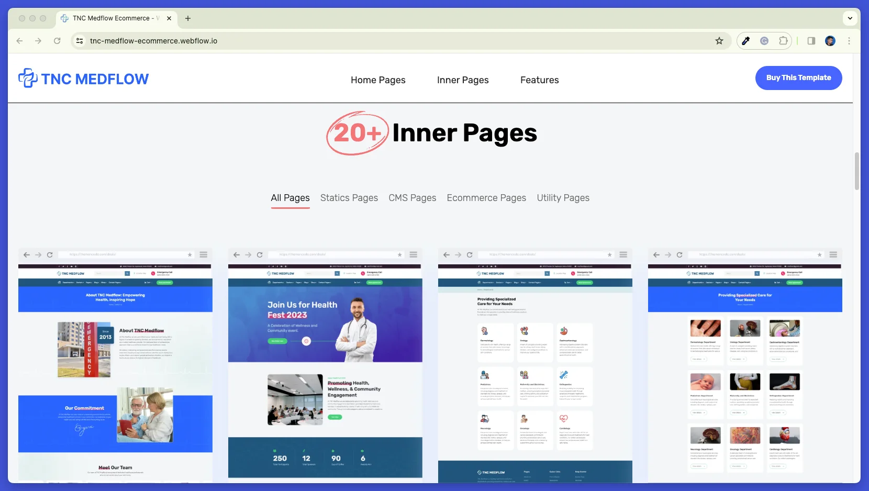Open the departments photo grid page preview
869x491 pixels.
click(x=745, y=365)
